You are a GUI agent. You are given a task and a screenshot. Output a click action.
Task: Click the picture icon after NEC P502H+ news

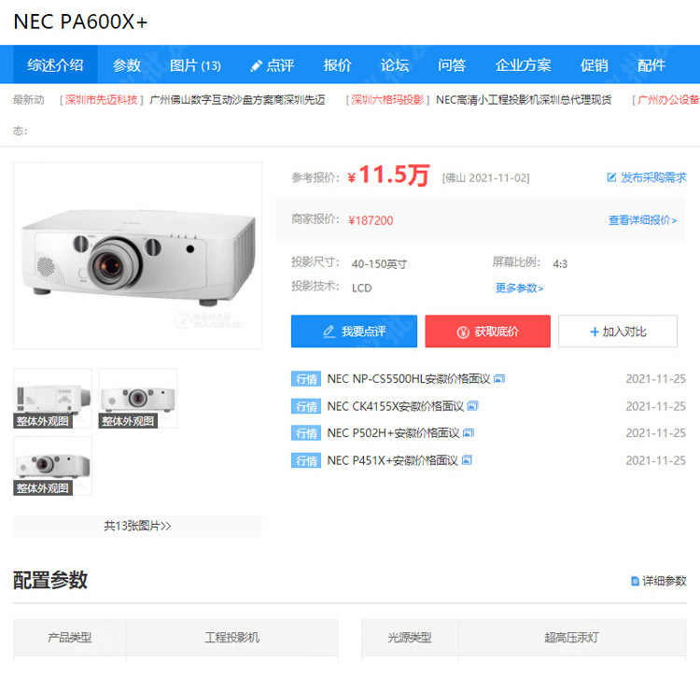tap(469, 432)
